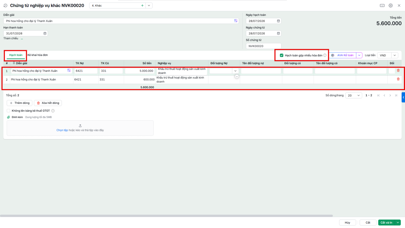Click the Đính kèm paperclip icon
The image size is (405, 228).
coord(8,117)
